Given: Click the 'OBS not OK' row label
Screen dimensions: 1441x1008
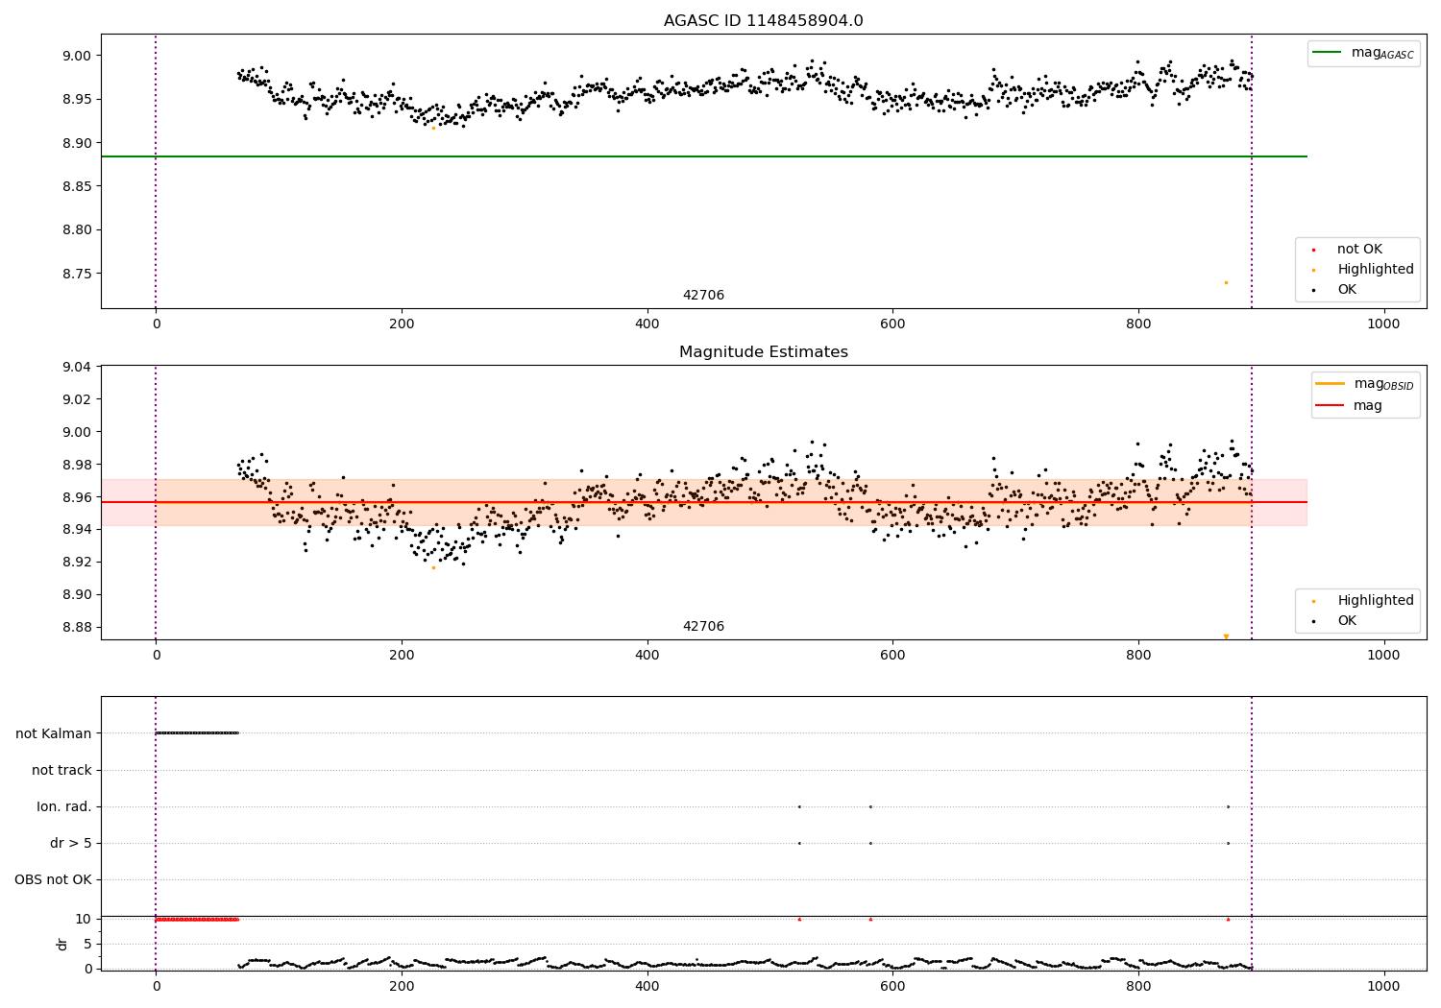Looking at the screenshot, I should [x=54, y=879].
